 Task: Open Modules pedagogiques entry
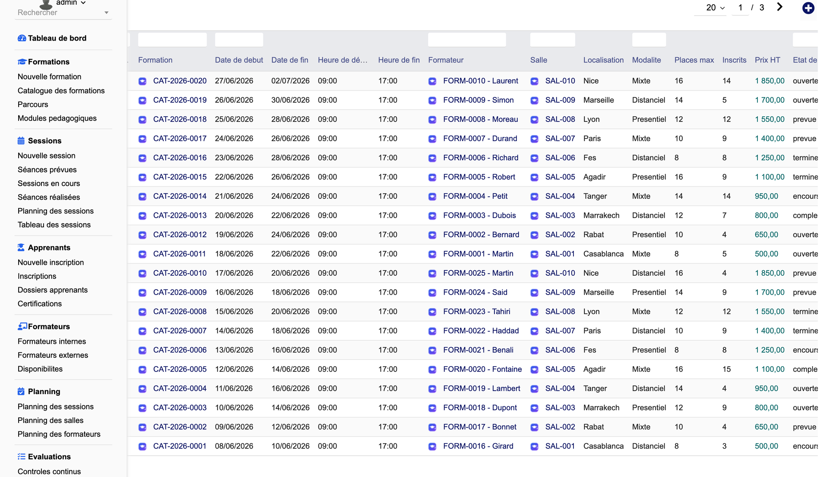click(x=57, y=118)
